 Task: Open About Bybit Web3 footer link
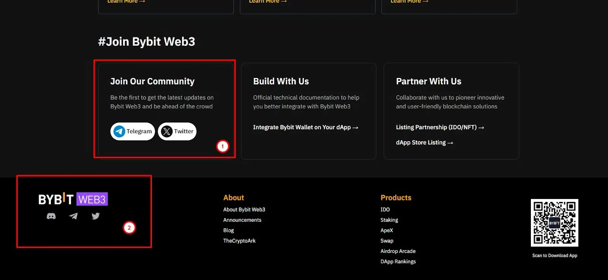point(244,210)
